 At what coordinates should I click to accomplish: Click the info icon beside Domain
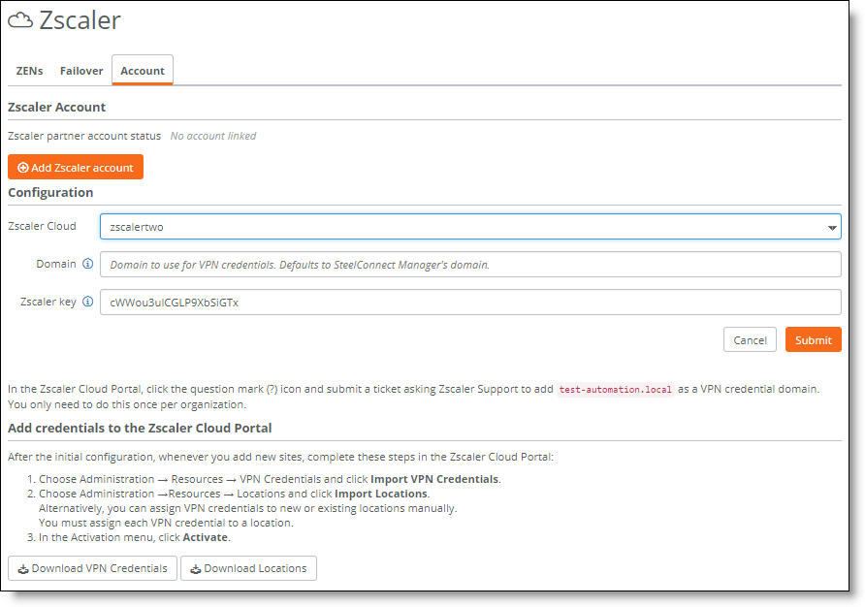[x=87, y=264]
